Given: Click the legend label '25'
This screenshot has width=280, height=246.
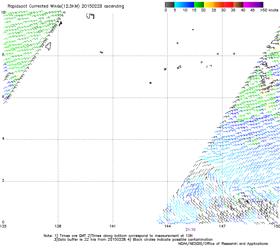Looking at the screenshot, I should coord(214,10).
